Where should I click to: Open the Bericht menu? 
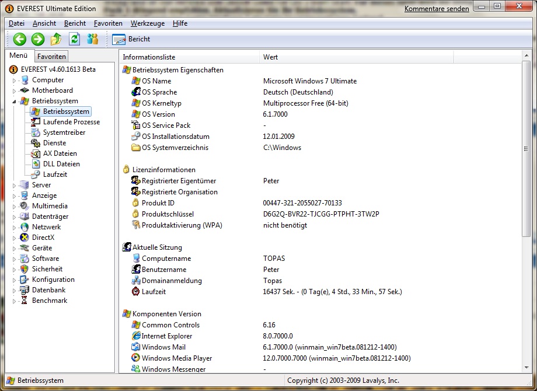click(75, 23)
